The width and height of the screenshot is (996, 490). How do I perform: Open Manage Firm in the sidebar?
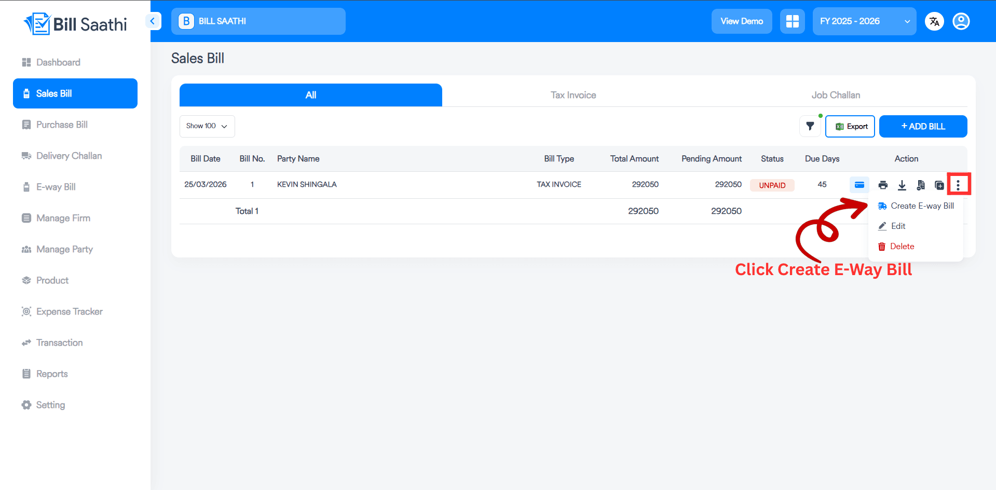click(x=75, y=218)
